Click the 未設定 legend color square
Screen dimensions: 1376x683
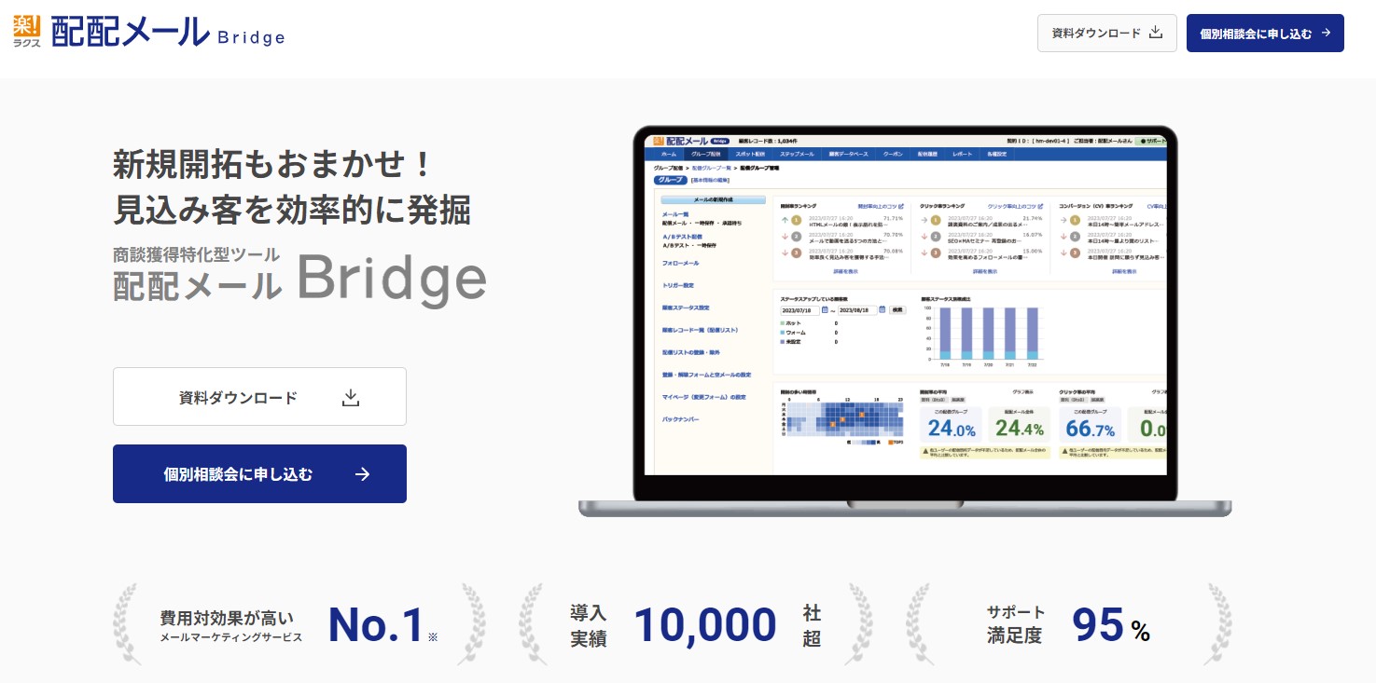[783, 342]
